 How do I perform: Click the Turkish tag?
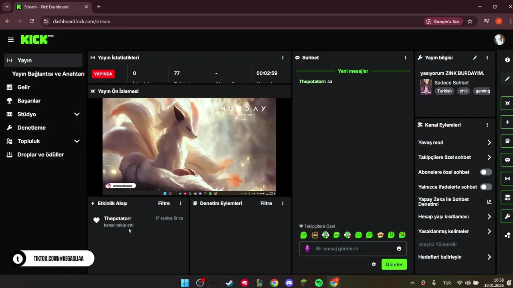click(444, 91)
